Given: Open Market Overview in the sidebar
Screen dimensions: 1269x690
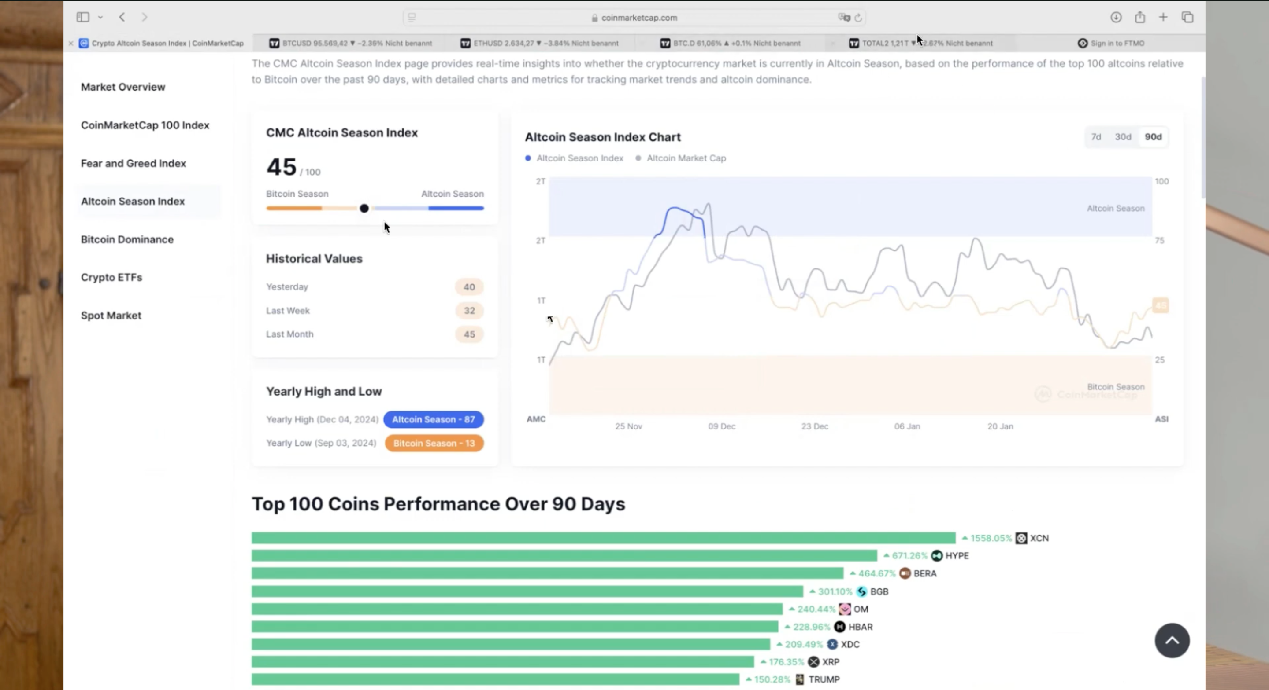Looking at the screenshot, I should (x=123, y=87).
